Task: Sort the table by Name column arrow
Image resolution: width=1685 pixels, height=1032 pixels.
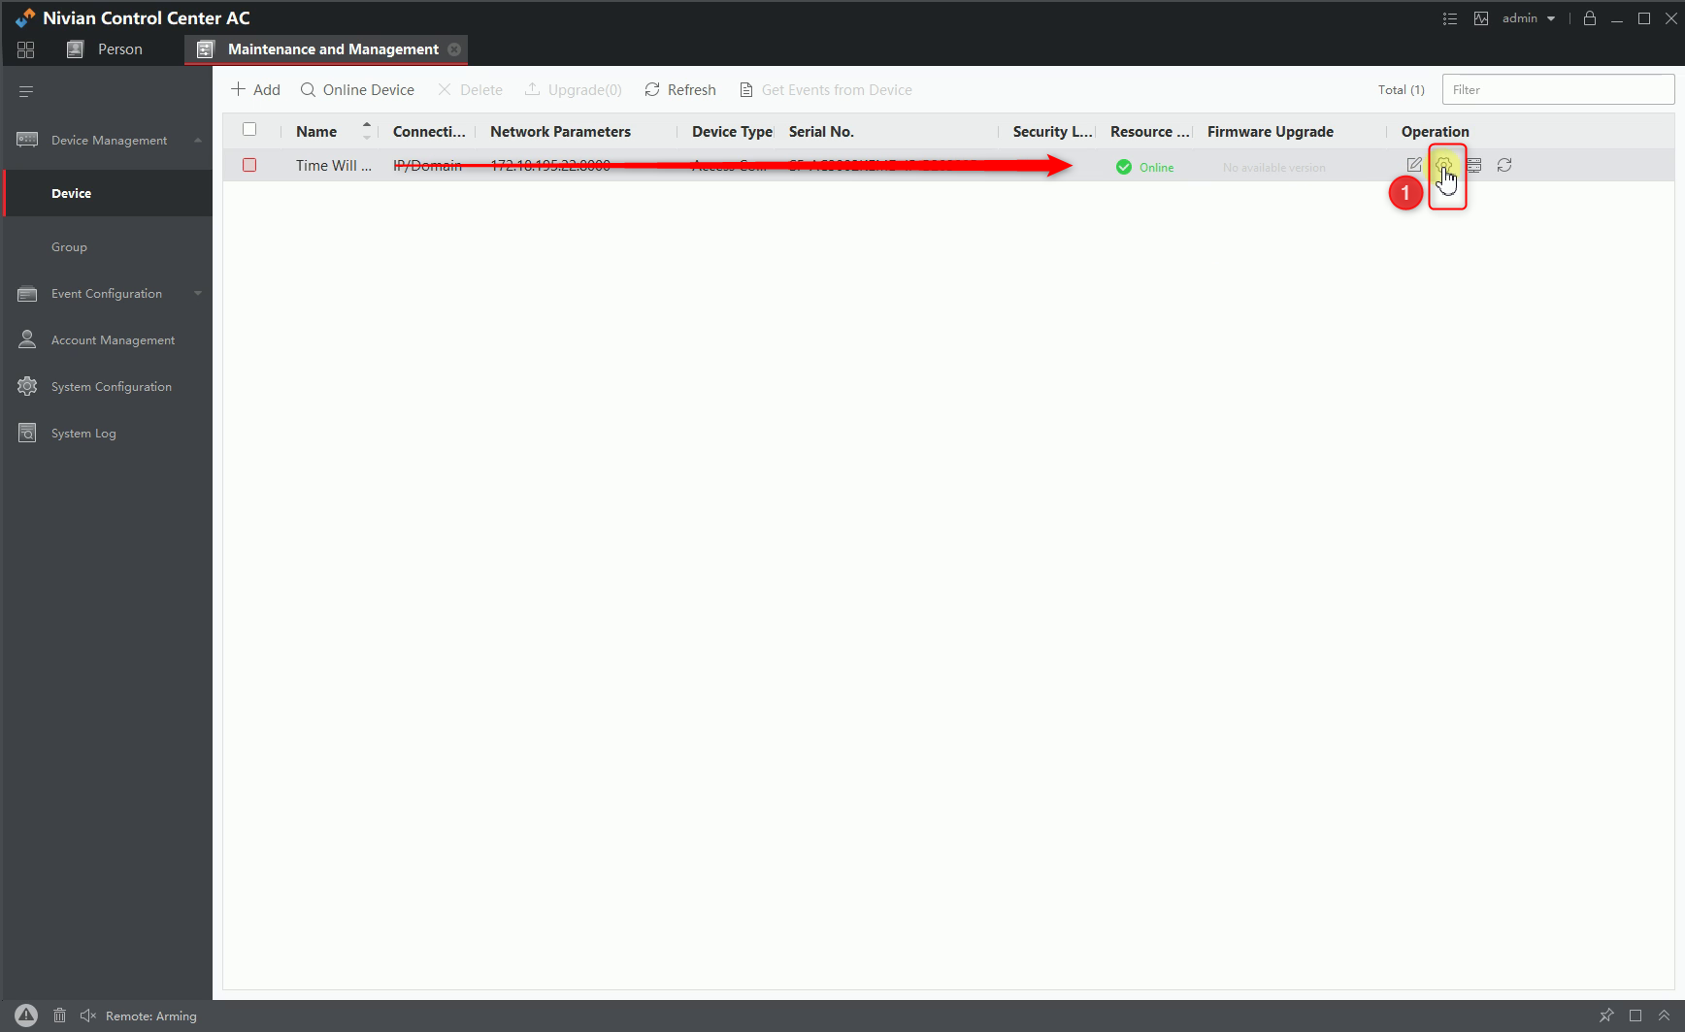Action: pyautogui.click(x=367, y=130)
